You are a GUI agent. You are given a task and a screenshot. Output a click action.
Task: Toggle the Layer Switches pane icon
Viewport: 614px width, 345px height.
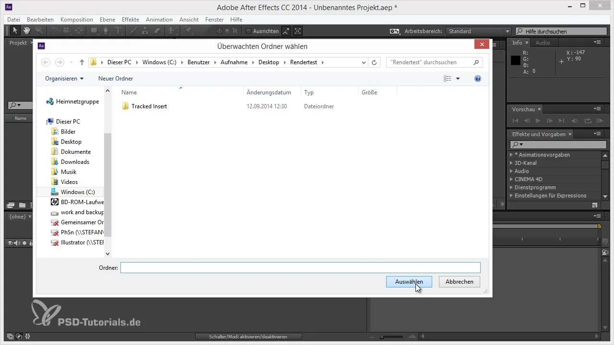[10, 336]
